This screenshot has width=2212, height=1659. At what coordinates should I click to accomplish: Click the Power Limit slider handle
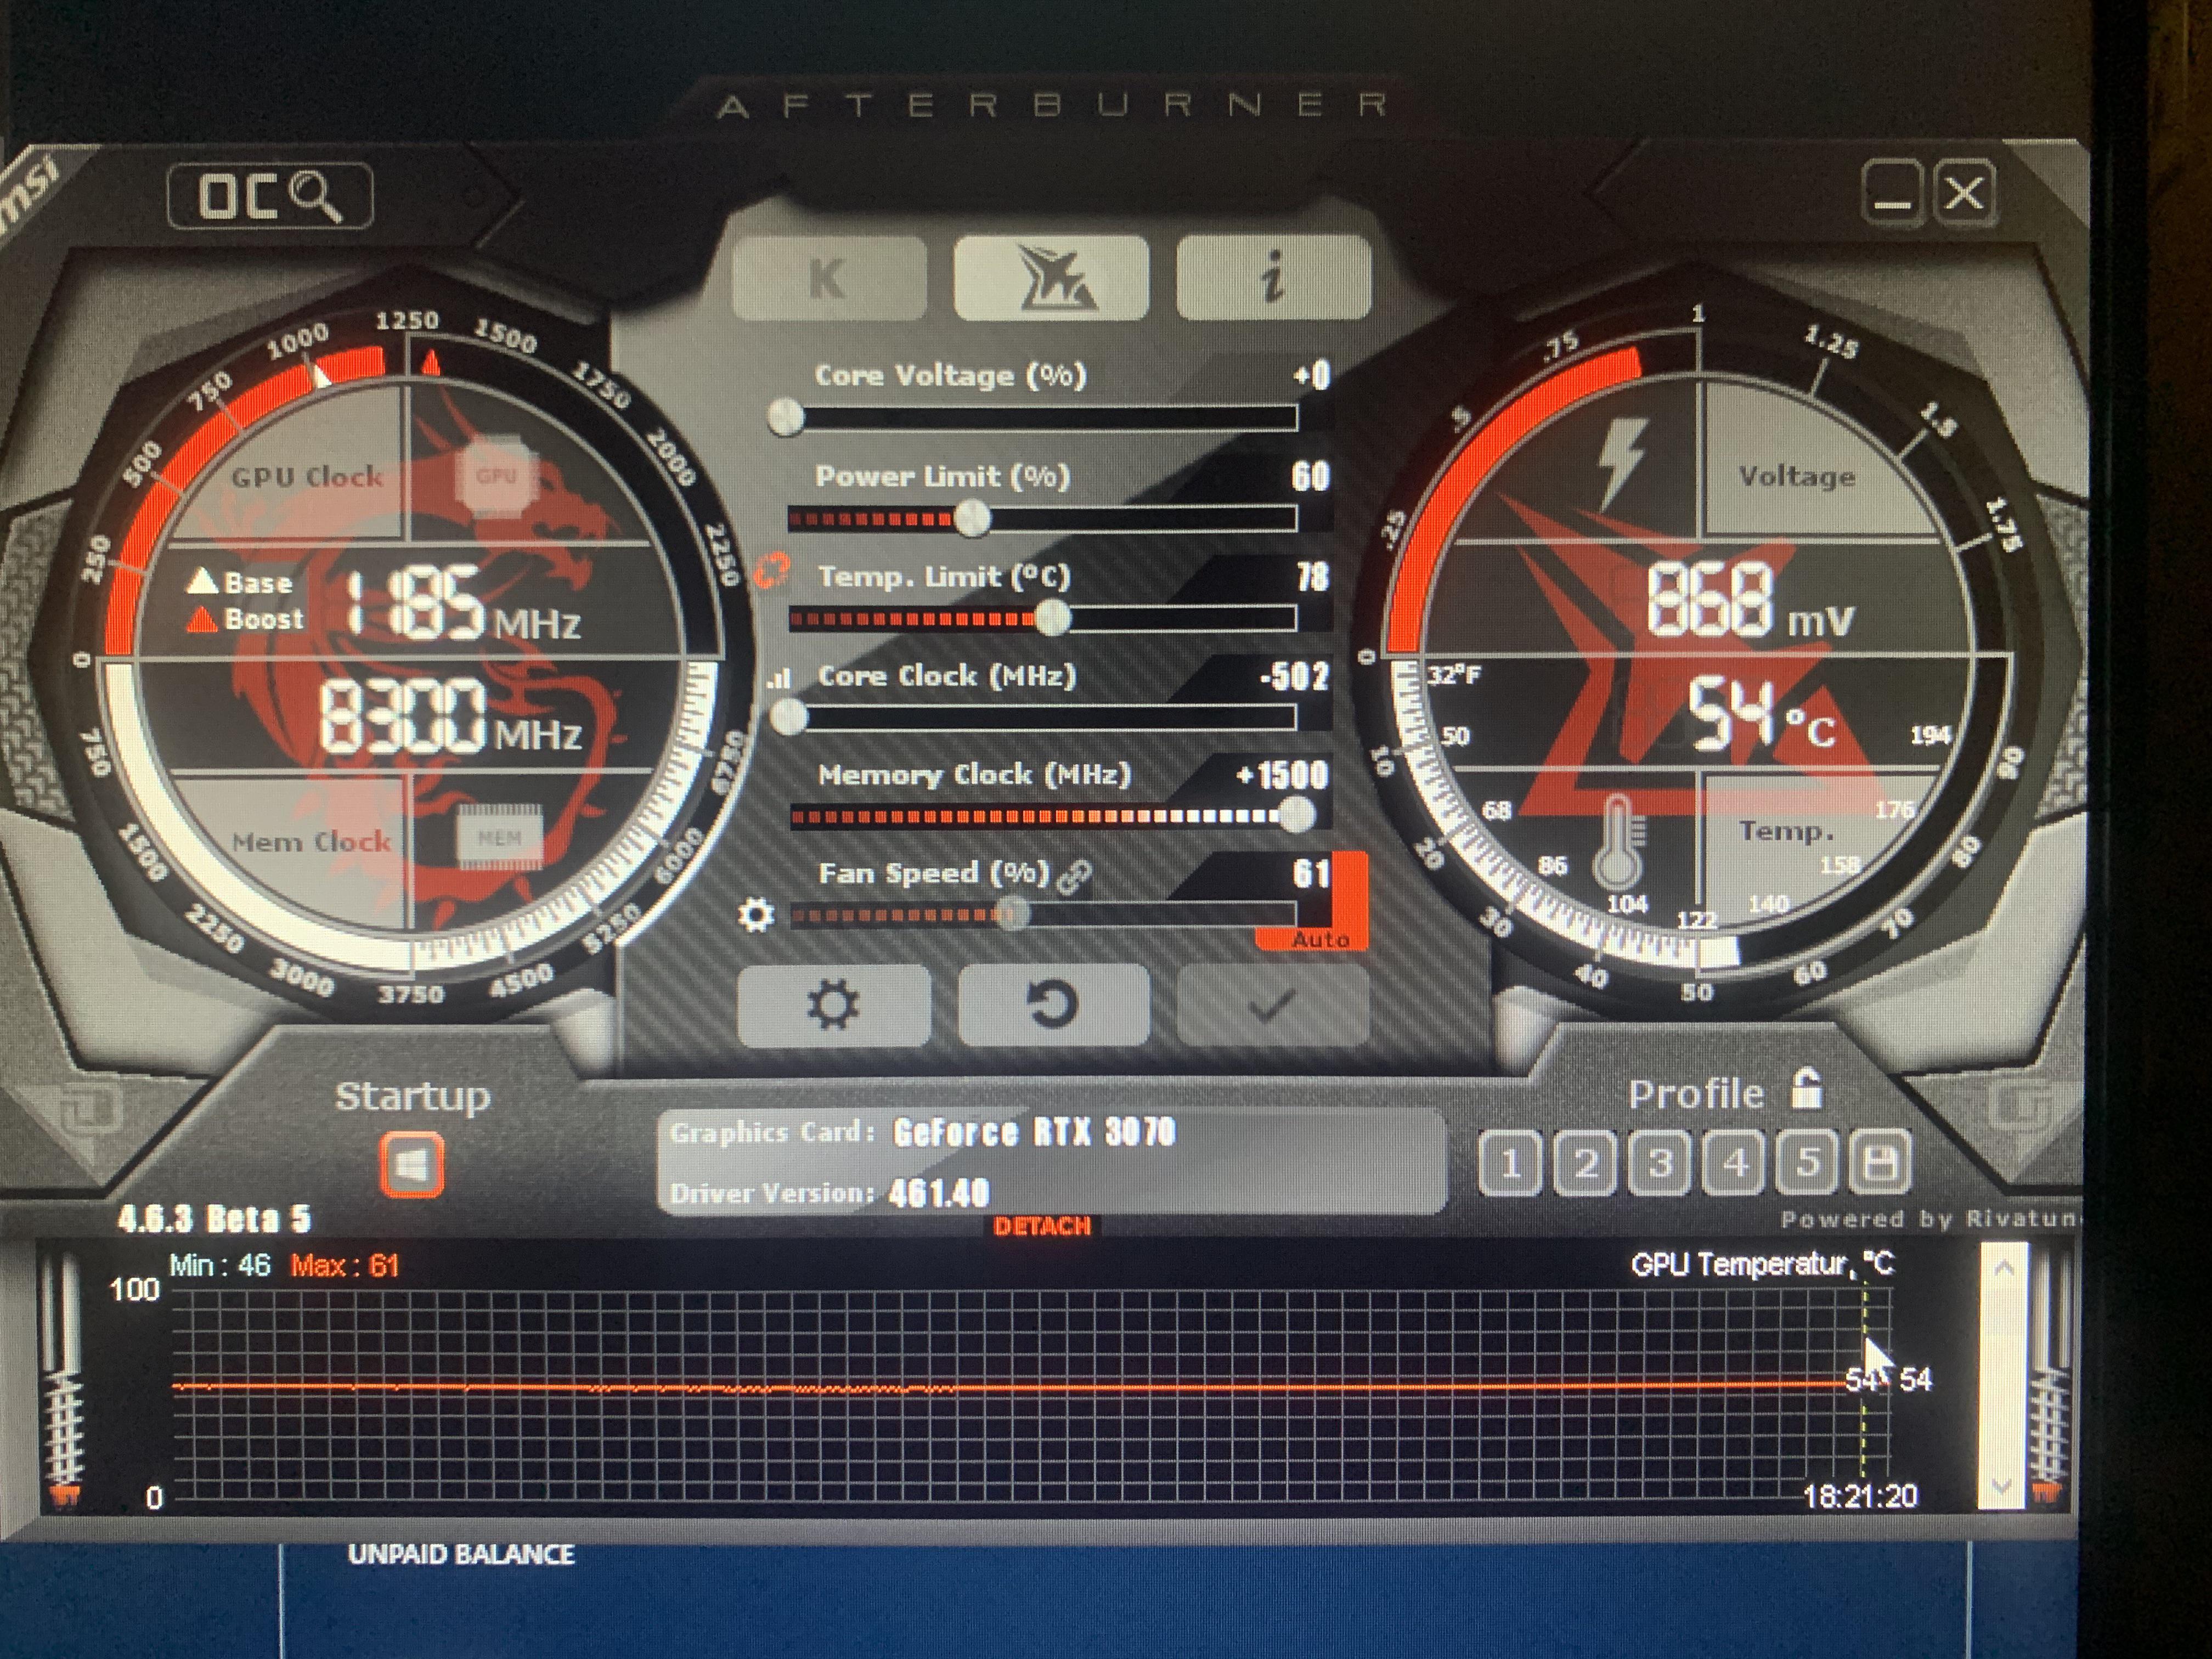tap(971, 518)
